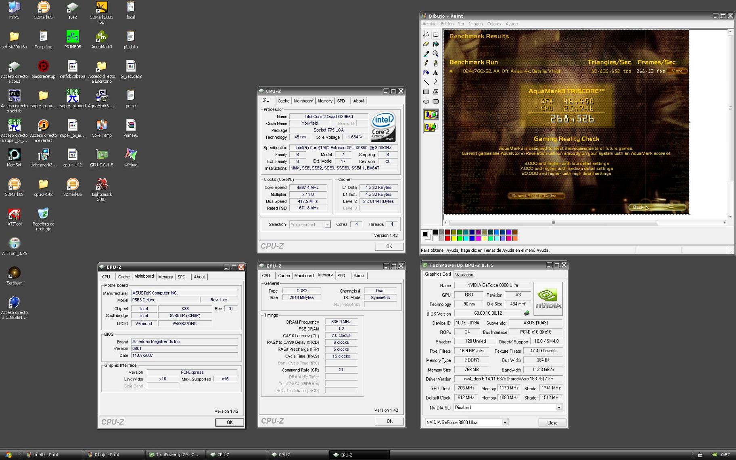Screen dimensions: 736x460
Task: Click Paint's horizontal scrollbar thumb
Action: click(553, 223)
